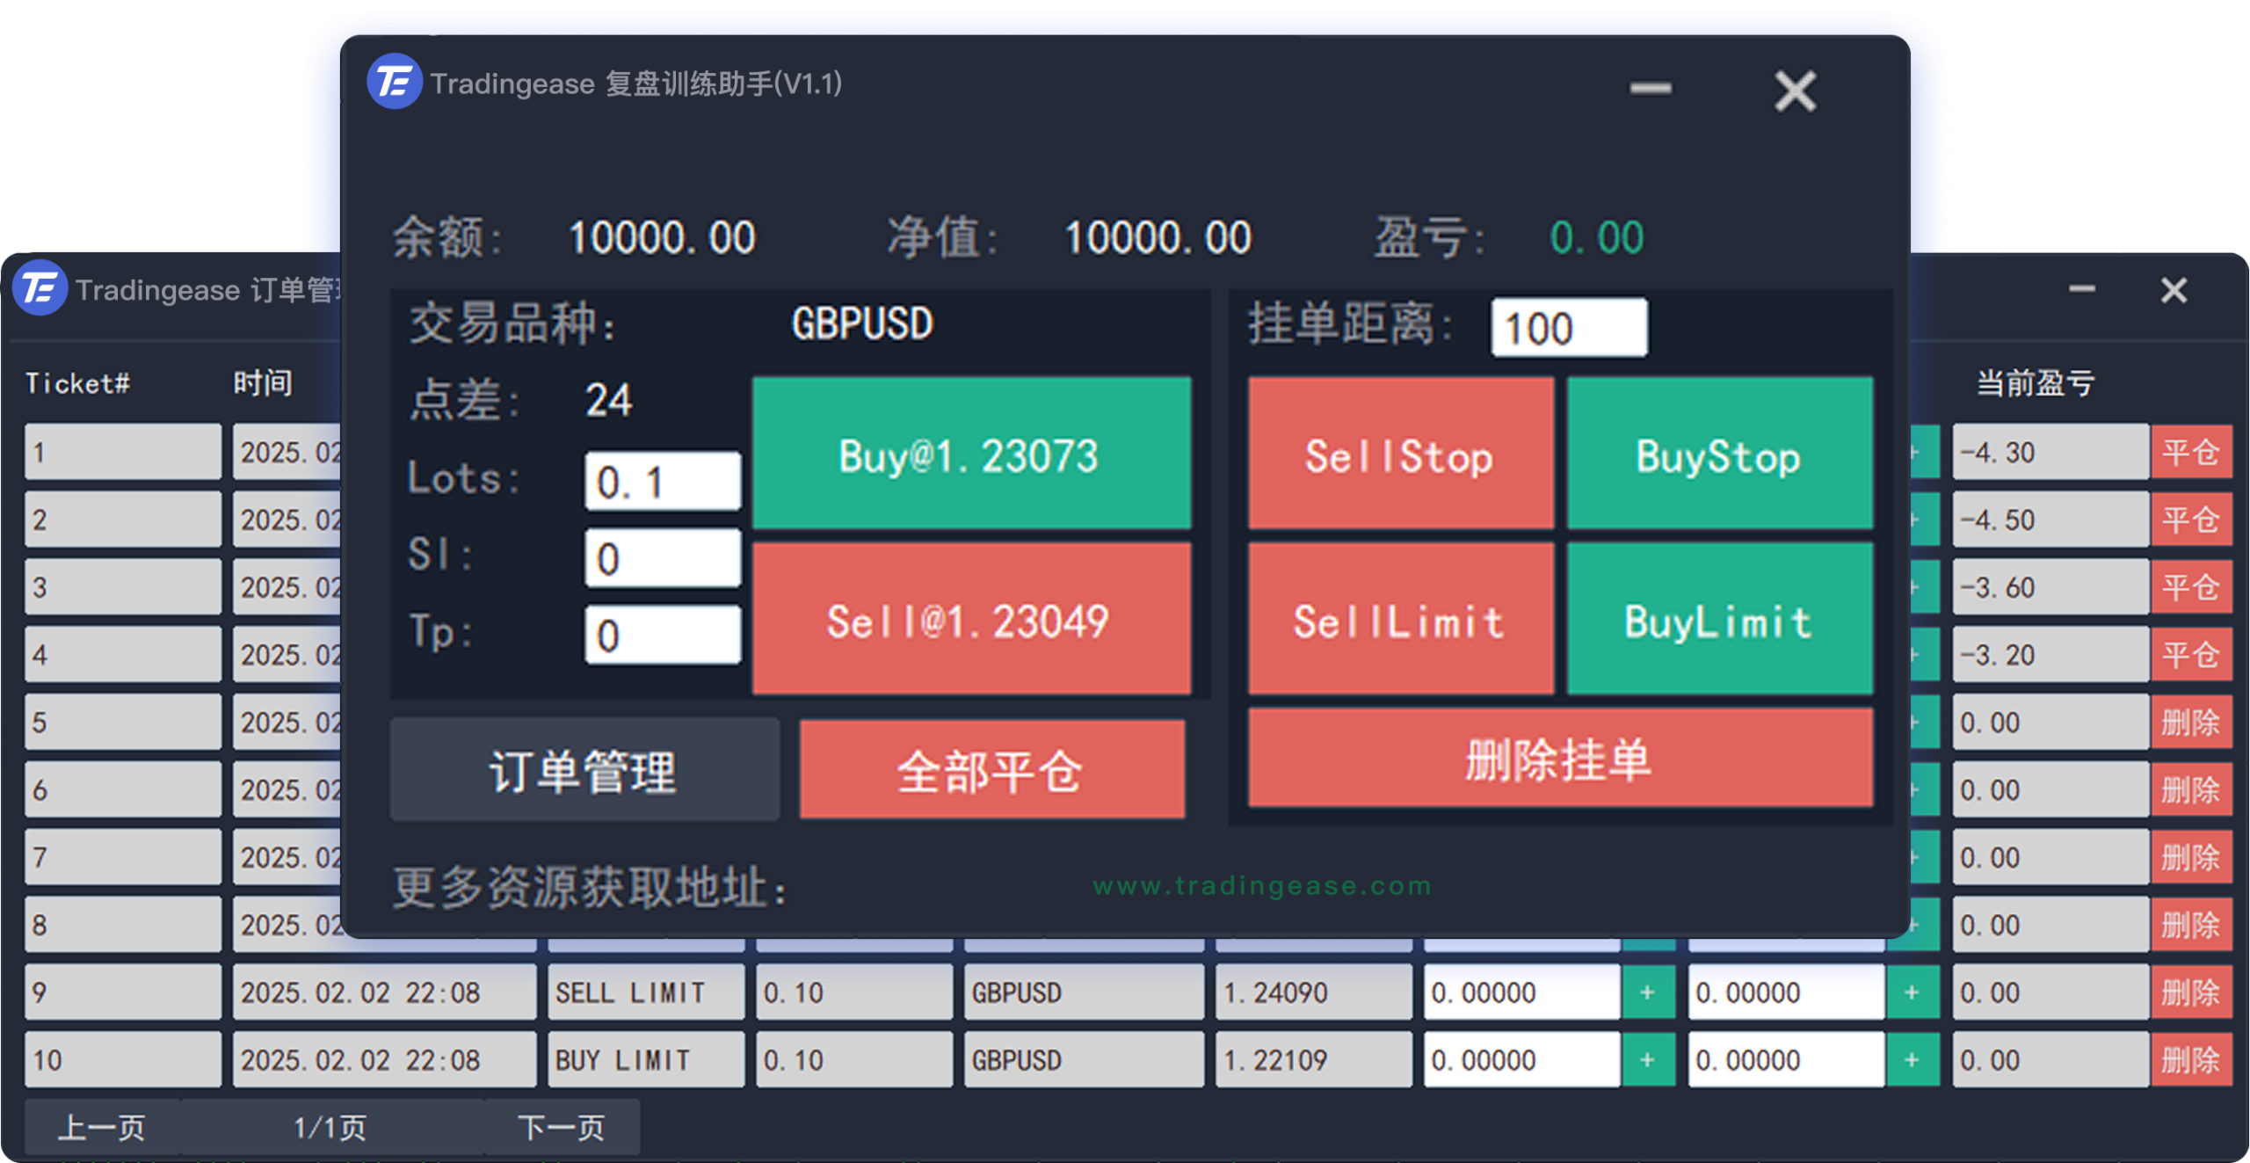Click 全部平仓 to close all positions
The height and width of the screenshot is (1163, 2250).
[x=991, y=771]
